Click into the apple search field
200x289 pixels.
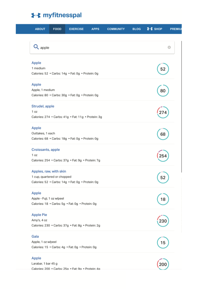pos(102,47)
